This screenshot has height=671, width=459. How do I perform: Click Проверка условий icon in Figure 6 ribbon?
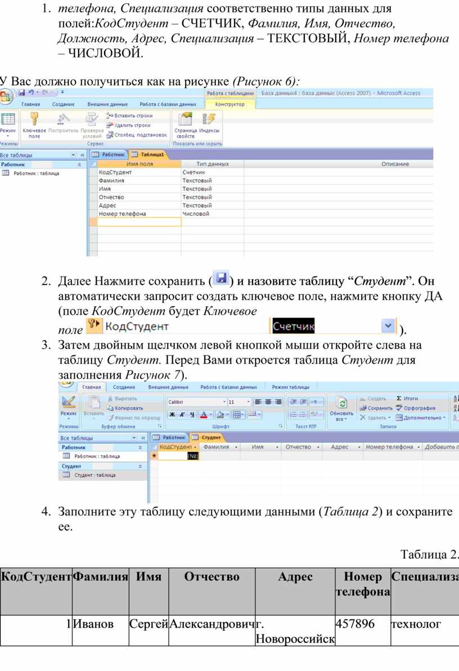pyautogui.click(x=91, y=118)
